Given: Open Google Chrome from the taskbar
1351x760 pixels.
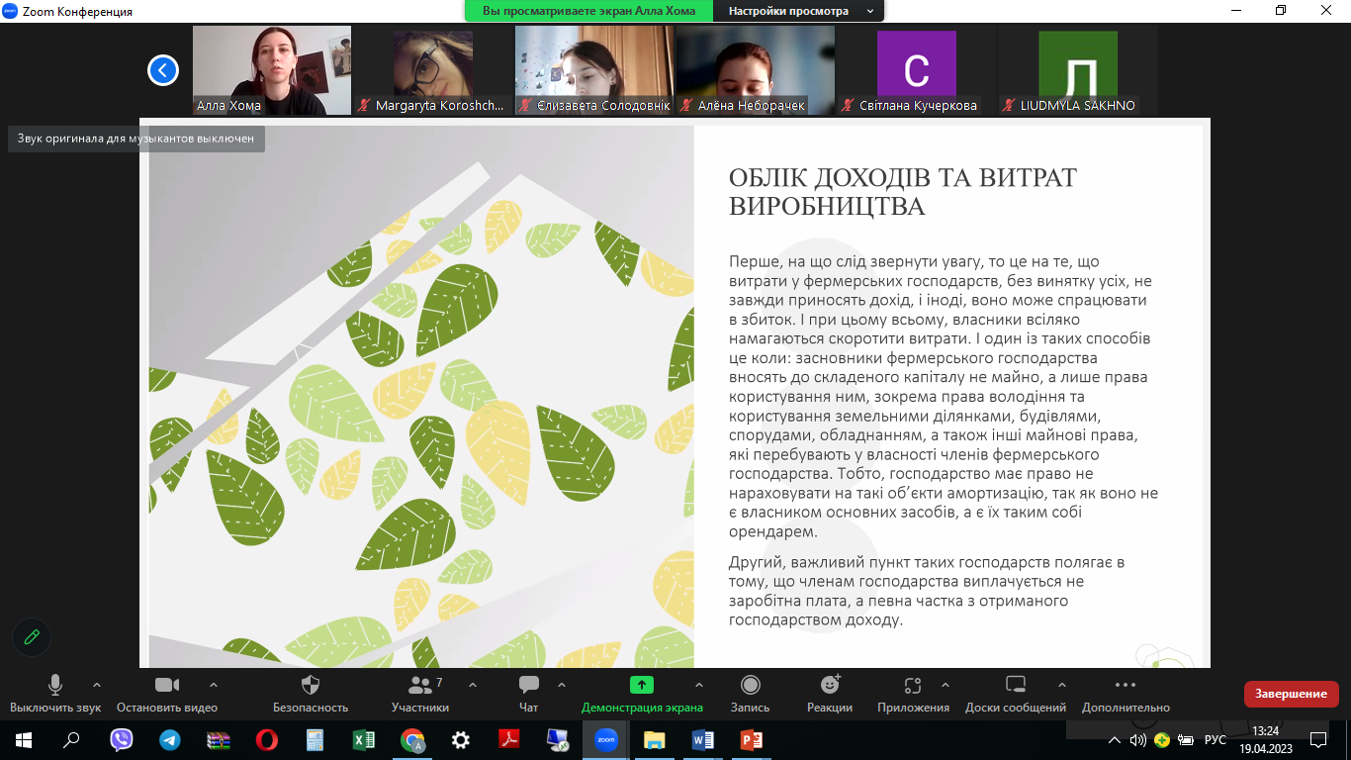Looking at the screenshot, I should click(412, 739).
